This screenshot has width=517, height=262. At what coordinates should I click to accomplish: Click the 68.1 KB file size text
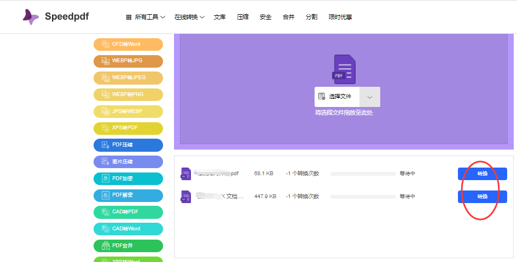(264, 174)
